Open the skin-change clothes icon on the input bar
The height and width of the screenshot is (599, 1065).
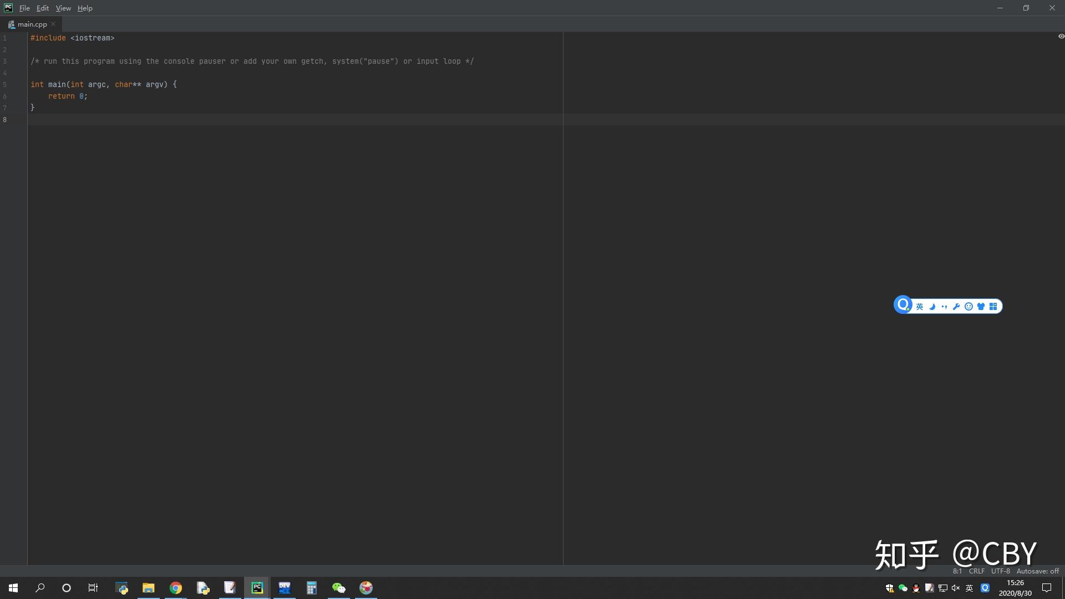coord(981,306)
